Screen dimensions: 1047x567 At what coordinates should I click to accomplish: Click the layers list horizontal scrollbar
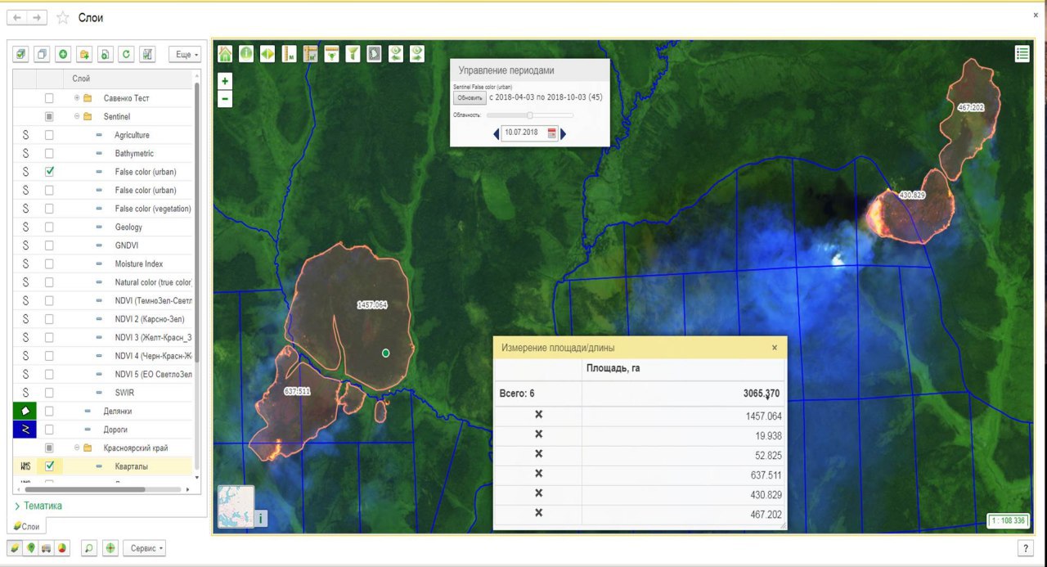pyautogui.click(x=85, y=489)
